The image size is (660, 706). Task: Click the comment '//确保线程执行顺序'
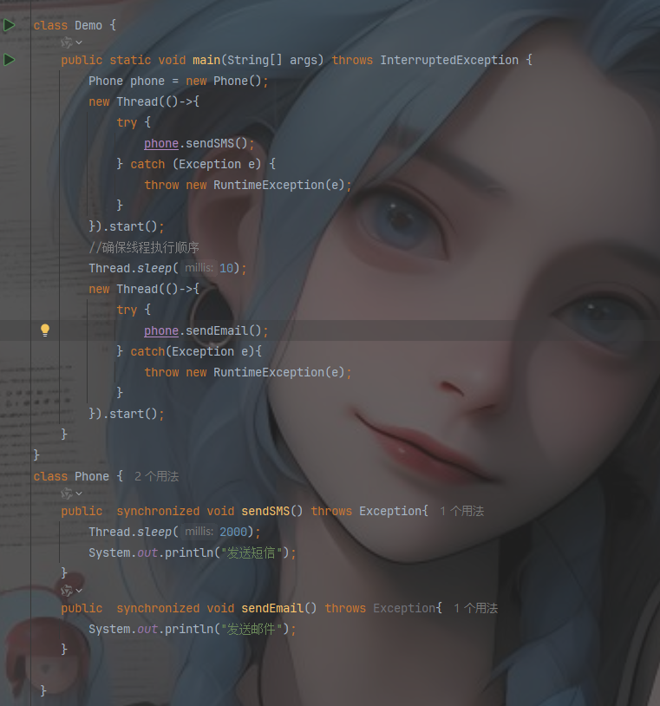tap(144, 247)
